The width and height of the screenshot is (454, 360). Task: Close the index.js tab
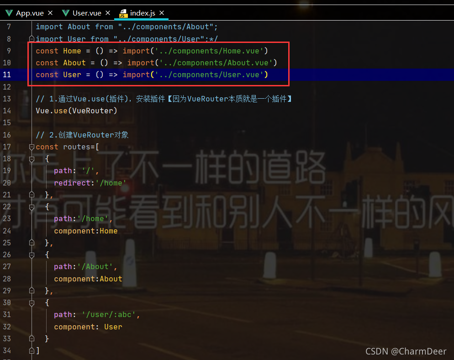click(162, 13)
